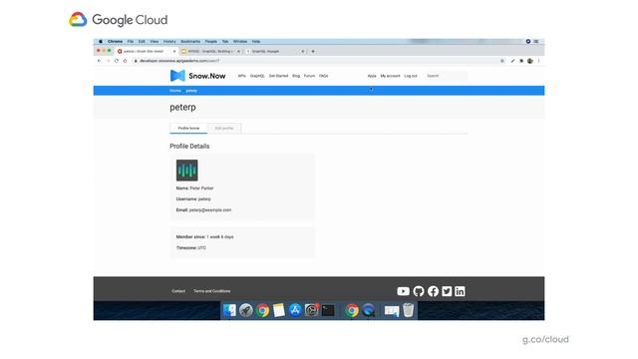This screenshot has width=638, height=359.
Task: Open the Chrome menu in the menu bar
Action: pyautogui.click(x=115, y=42)
